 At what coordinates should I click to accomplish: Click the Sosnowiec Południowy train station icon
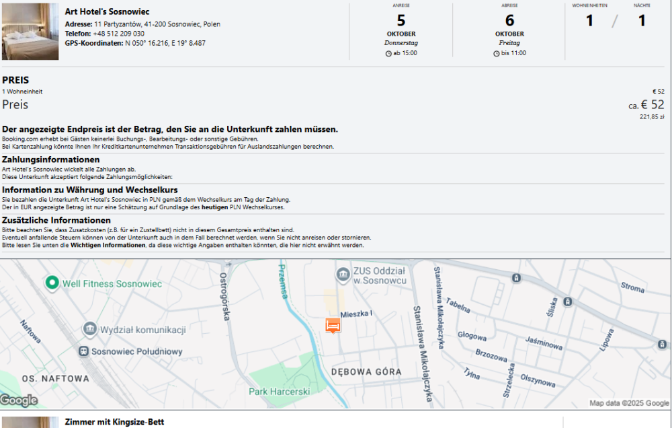click(x=83, y=351)
